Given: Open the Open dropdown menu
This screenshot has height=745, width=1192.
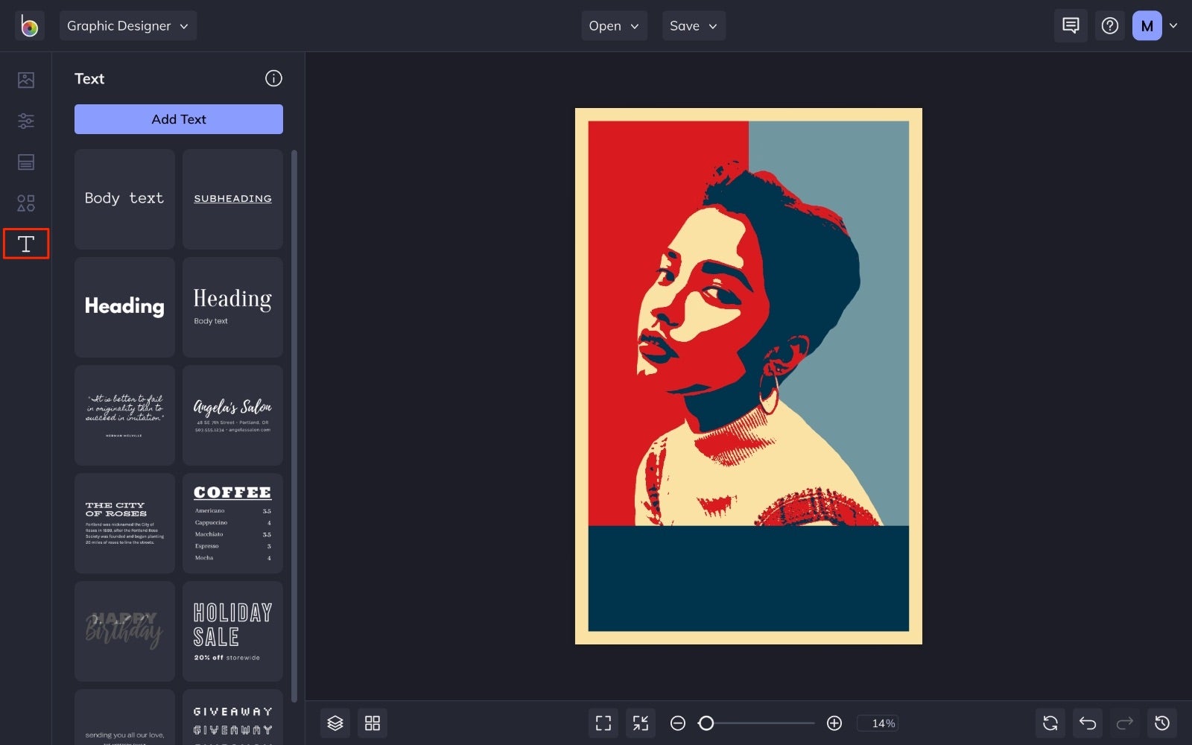Looking at the screenshot, I should (x=614, y=26).
